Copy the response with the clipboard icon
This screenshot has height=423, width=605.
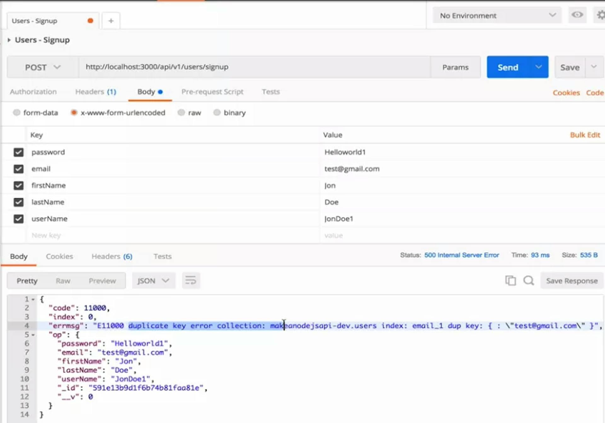pos(510,280)
